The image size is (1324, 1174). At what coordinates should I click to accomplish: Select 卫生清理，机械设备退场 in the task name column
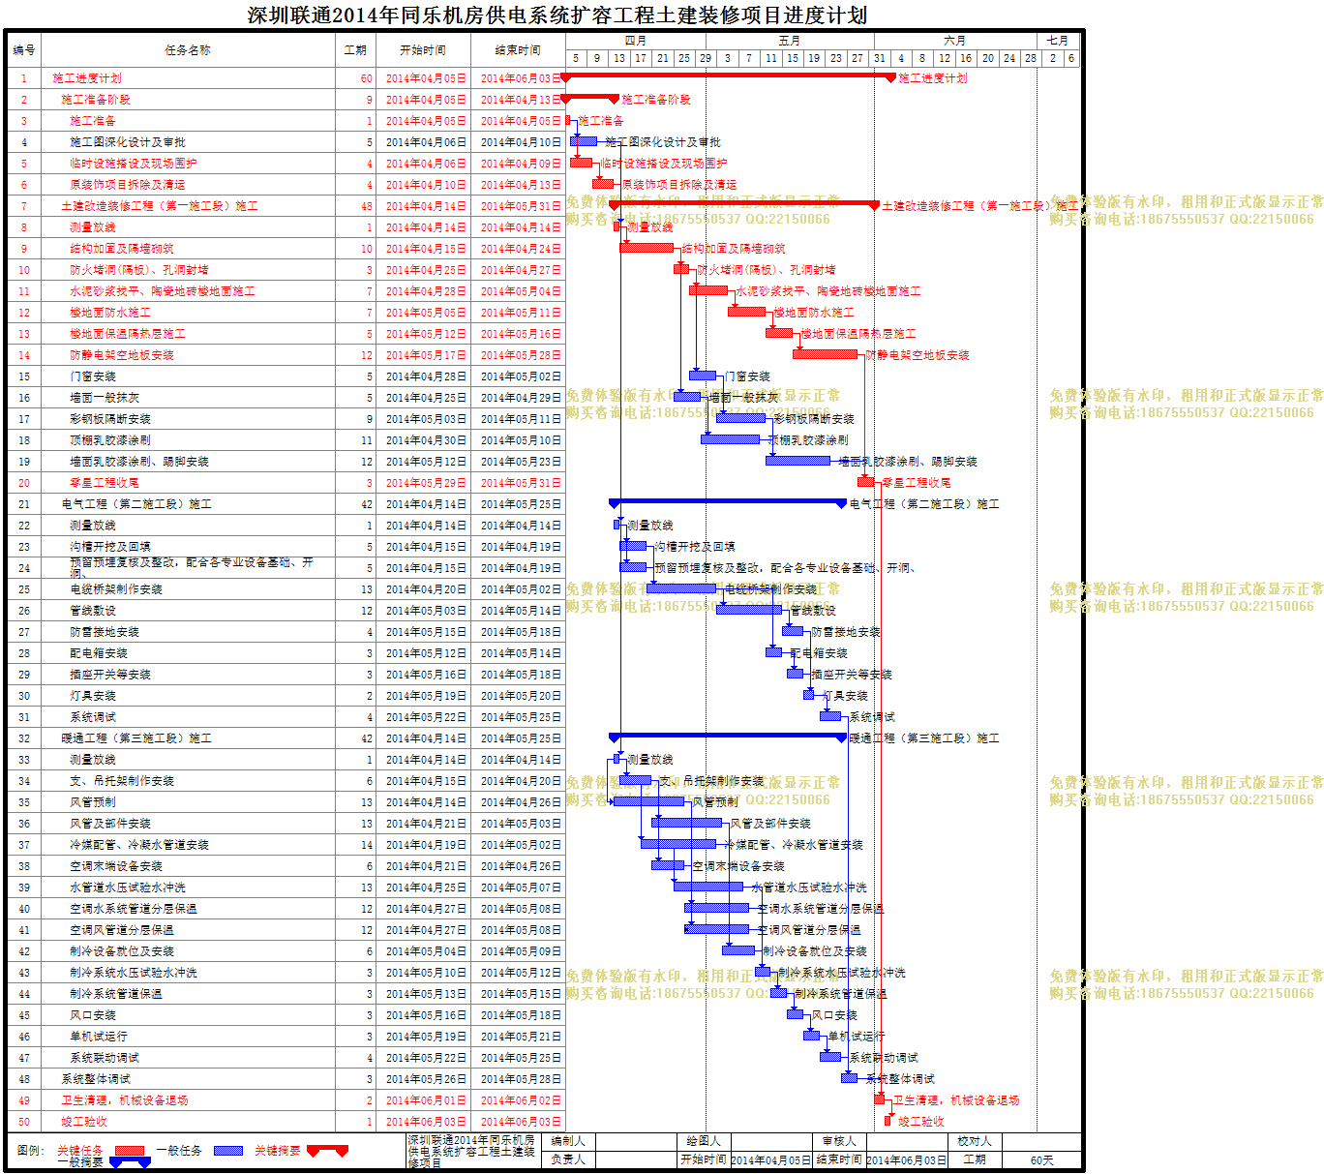[x=125, y=1100]
